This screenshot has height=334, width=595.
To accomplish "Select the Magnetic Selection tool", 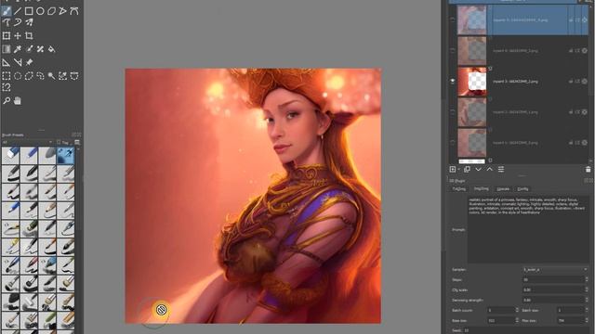I will [7, 87].
